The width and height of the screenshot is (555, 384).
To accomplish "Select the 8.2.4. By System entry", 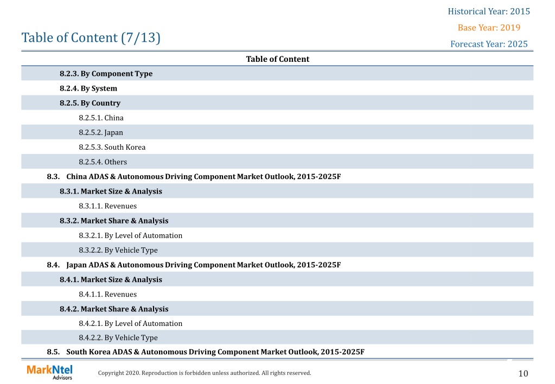I will (88, 88).
